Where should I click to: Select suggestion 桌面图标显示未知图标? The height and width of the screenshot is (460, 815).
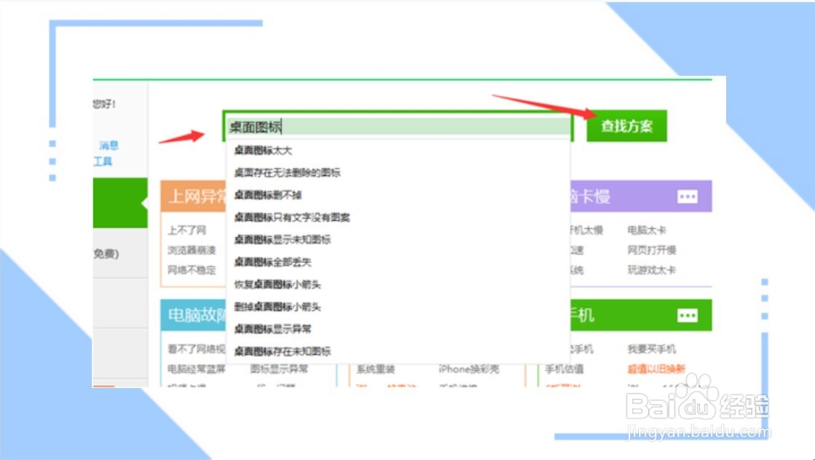[x=282, y=239]
